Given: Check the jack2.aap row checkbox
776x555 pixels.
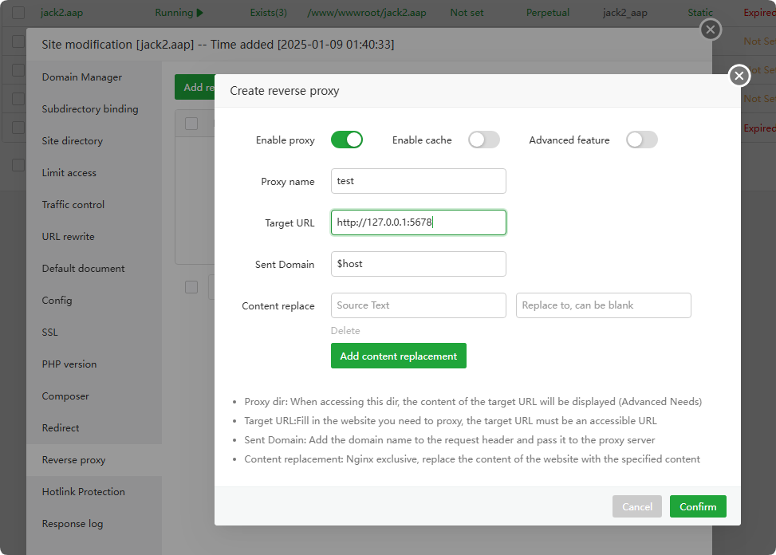Looking at the screenshot, I should (x=18, y=13).
